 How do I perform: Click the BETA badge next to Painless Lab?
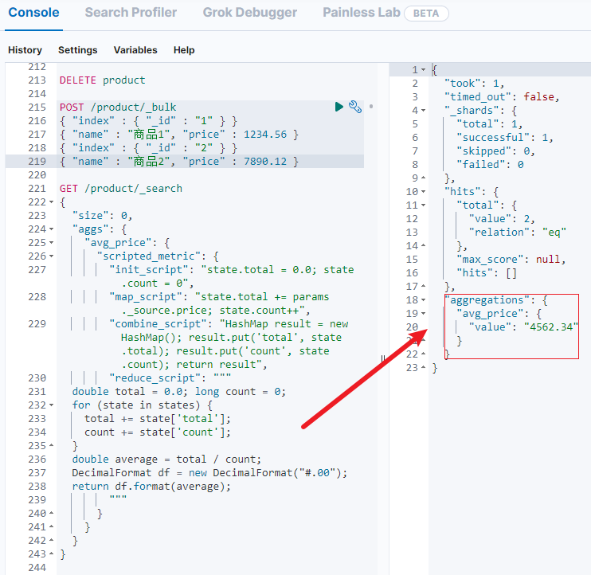click(x=426, y=14)
